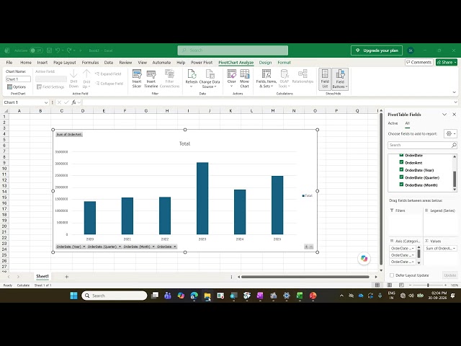Uncheck the OrderAmt field checkbox
Screen dimensions: 461x346
click(x=401, y=162)
